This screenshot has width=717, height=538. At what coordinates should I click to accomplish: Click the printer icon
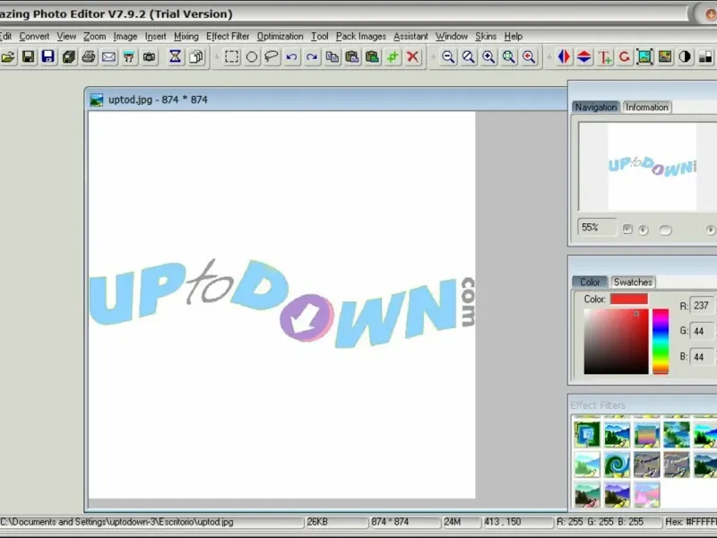[x=89, y=57]
